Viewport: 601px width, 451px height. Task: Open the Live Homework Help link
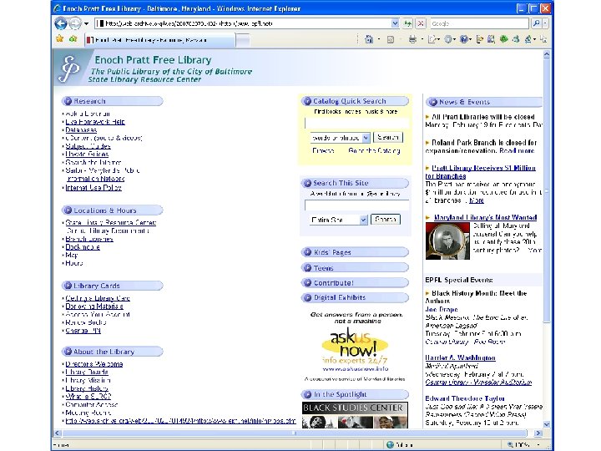point(95,122)
